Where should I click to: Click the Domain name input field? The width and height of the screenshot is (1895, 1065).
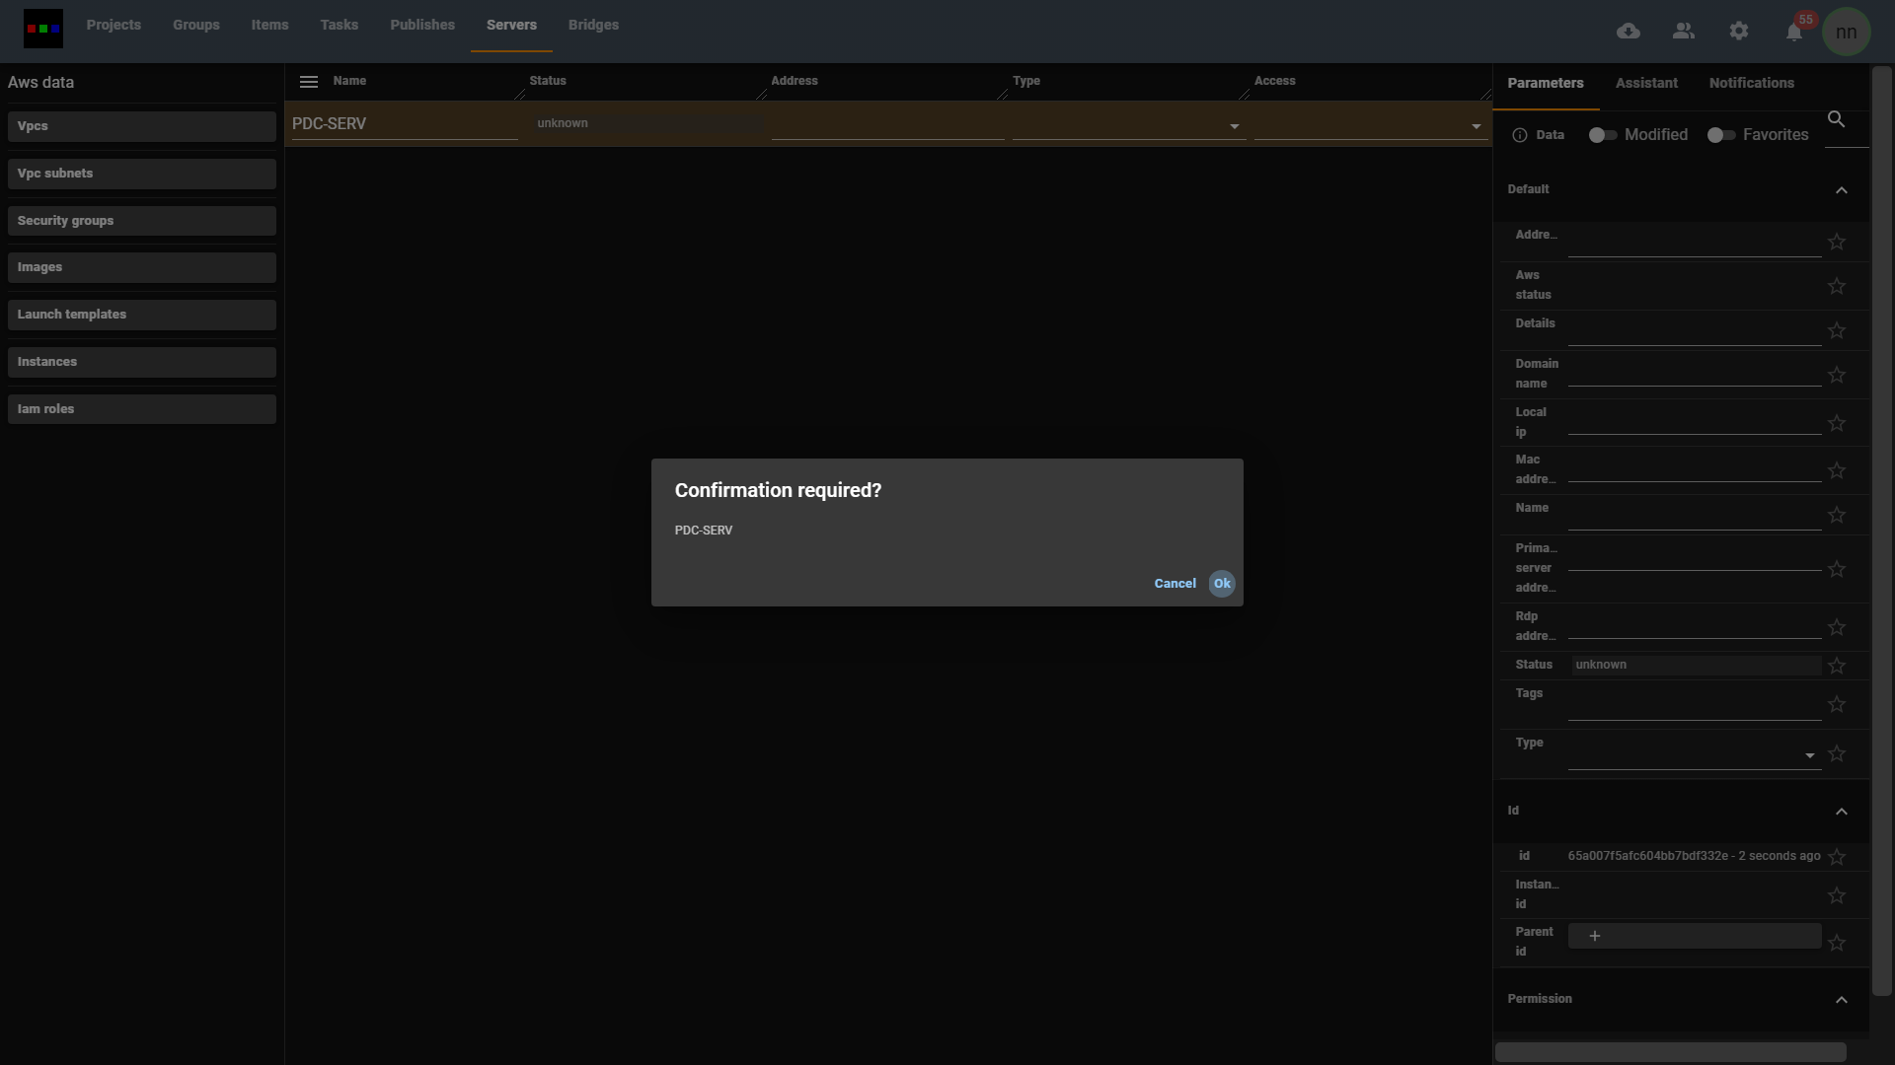[1694, 374]
